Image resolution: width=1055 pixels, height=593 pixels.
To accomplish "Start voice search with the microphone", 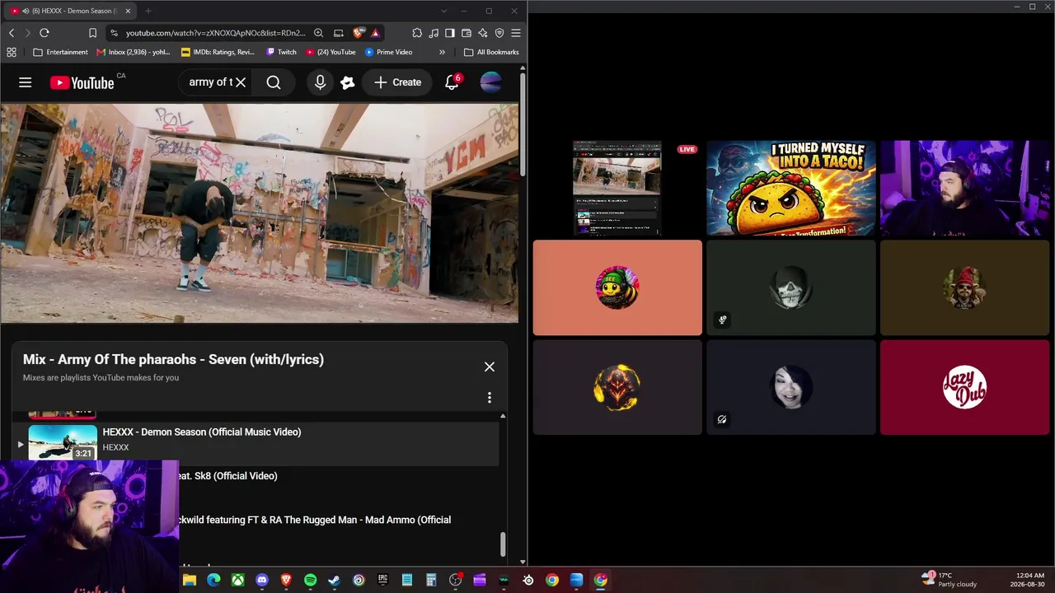I will [x=320, y=82].
